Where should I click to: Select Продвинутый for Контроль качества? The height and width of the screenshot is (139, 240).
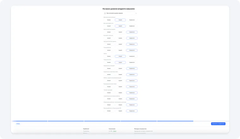tap(132, 38)
